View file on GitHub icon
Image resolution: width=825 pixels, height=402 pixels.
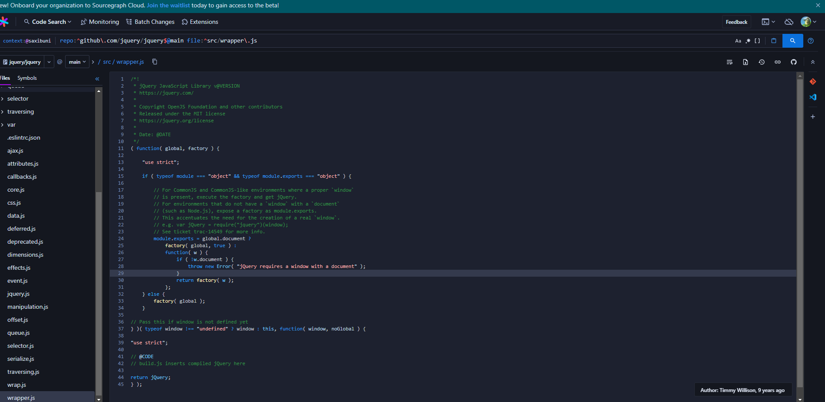[x=794, y=62]
